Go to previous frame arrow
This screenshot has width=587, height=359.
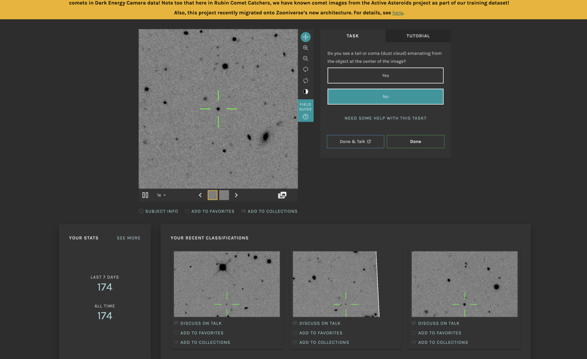[200, 195]
